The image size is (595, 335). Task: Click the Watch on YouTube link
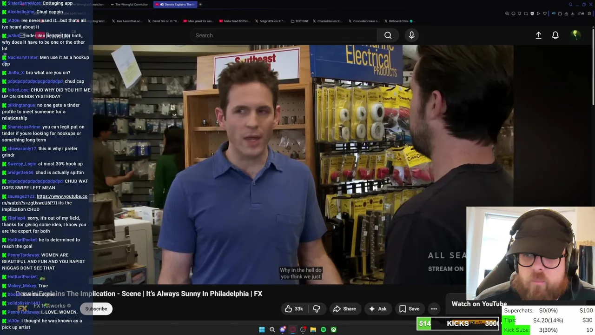(479, 304)
